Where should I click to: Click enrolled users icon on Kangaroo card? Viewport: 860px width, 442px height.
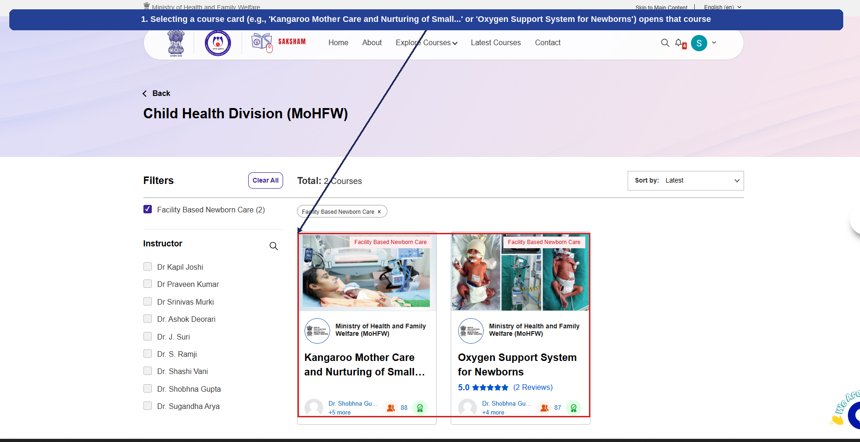(391, 408)
